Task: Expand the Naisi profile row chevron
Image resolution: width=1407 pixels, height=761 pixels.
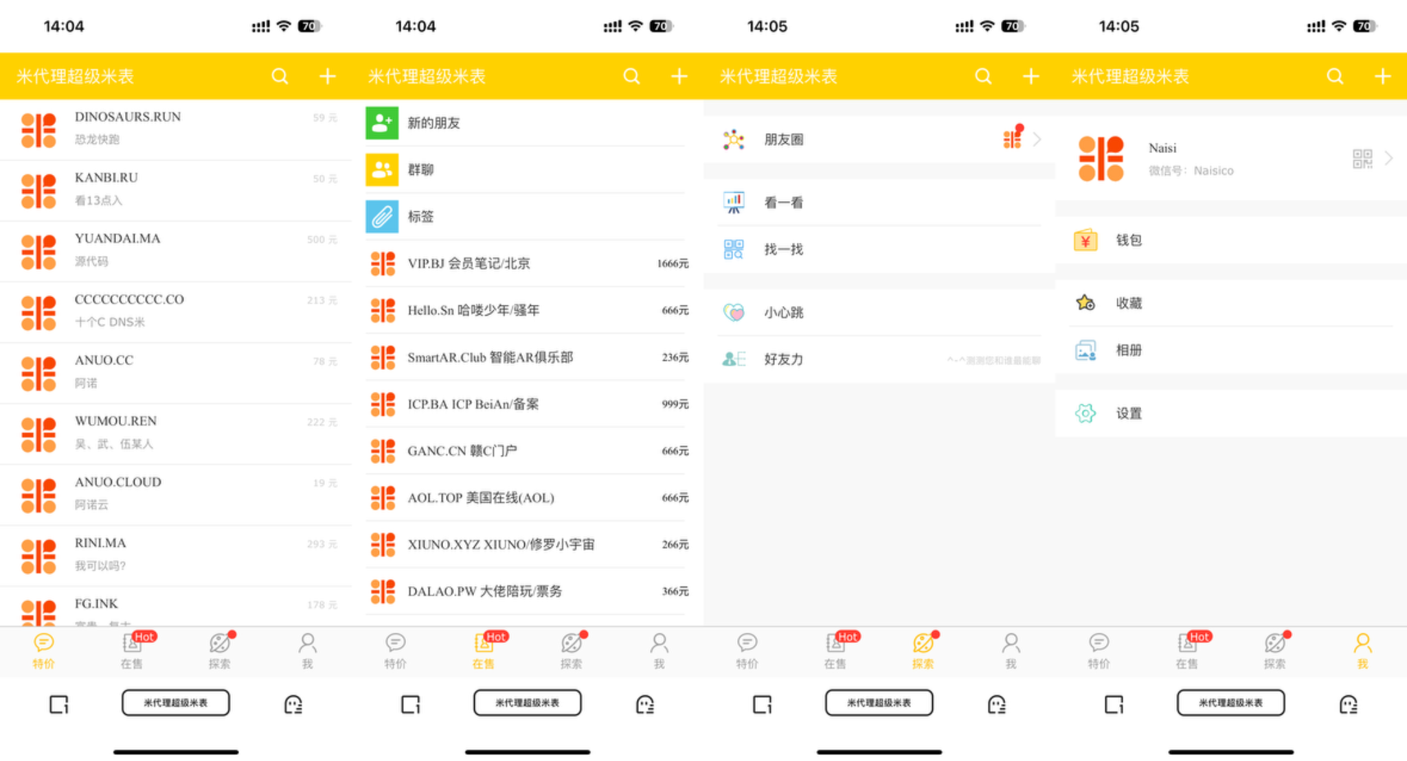Action: pyautogui.click(x=1388, y=159)
